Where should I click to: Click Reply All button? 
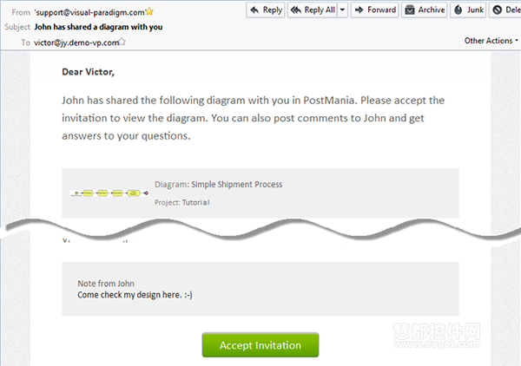click(x=313, y=10)
